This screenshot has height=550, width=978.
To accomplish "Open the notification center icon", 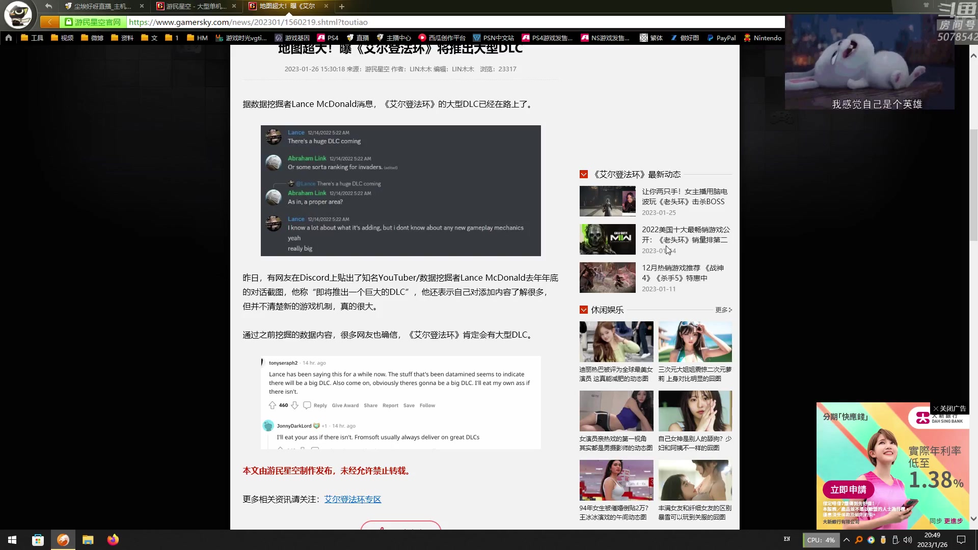I will (961, 540).
